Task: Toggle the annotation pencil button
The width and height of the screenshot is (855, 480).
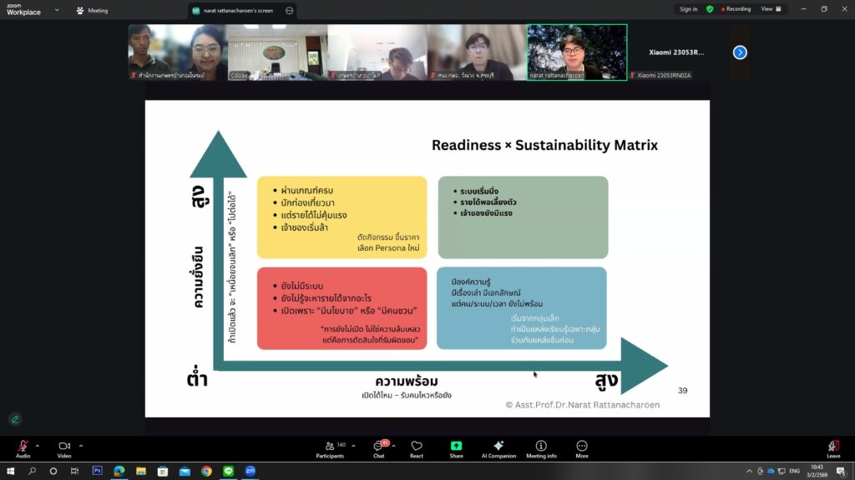Action: (x=15, y=419)
